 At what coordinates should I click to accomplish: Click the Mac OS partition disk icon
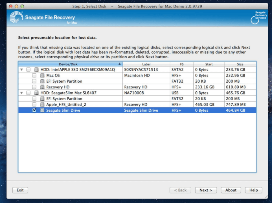[x=42, y=76]
